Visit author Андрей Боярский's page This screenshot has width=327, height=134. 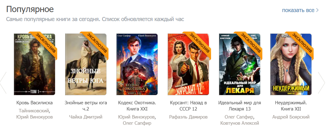coord(291,117)
